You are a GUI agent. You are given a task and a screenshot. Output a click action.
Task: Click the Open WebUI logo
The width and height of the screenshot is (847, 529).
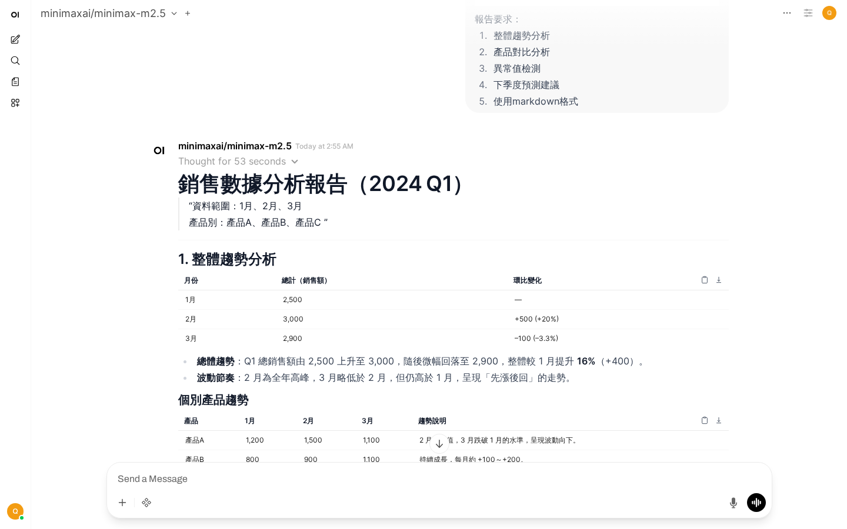coord(15,14)
